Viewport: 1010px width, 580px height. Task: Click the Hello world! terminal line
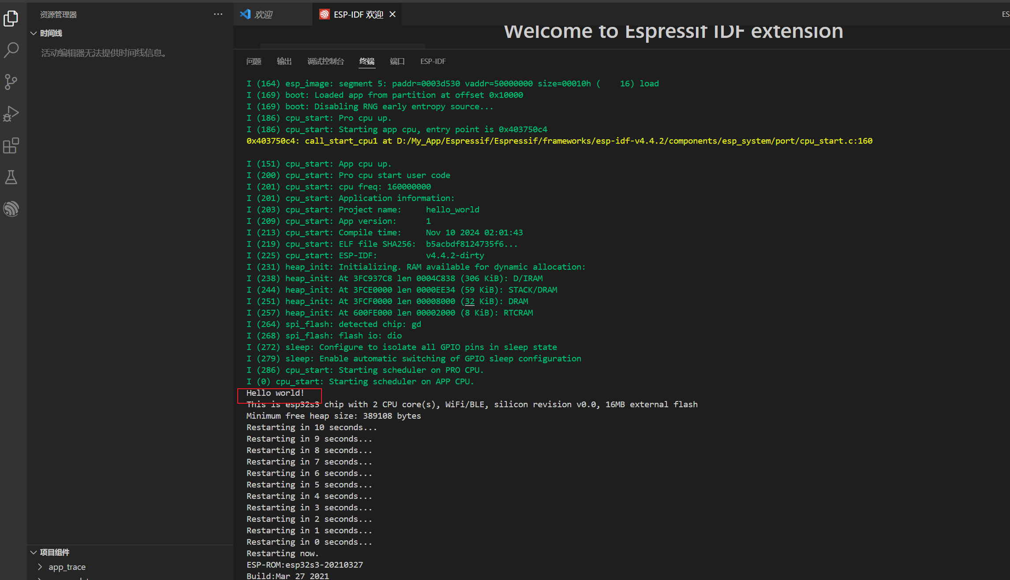(275, 393)
